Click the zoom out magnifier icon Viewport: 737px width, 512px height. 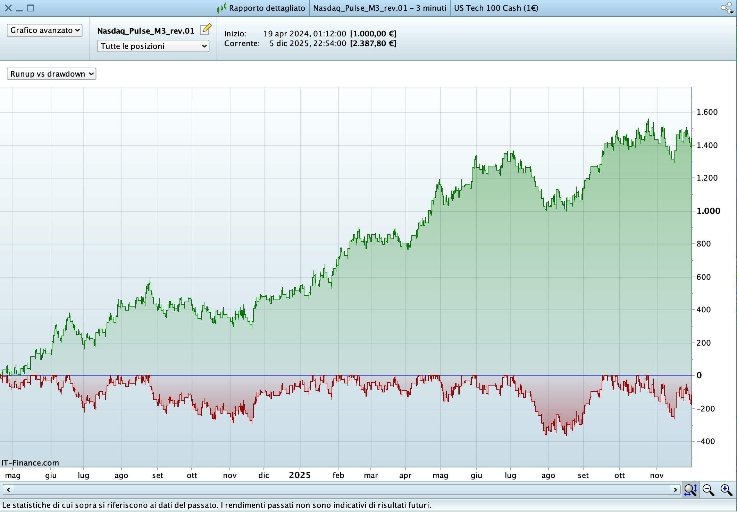pyautogui.click(x=708, y=490)
